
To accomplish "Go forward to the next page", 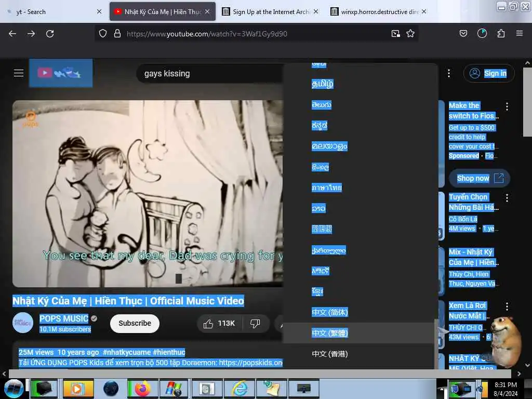I will pyautogui.click(x=31, y=34).
